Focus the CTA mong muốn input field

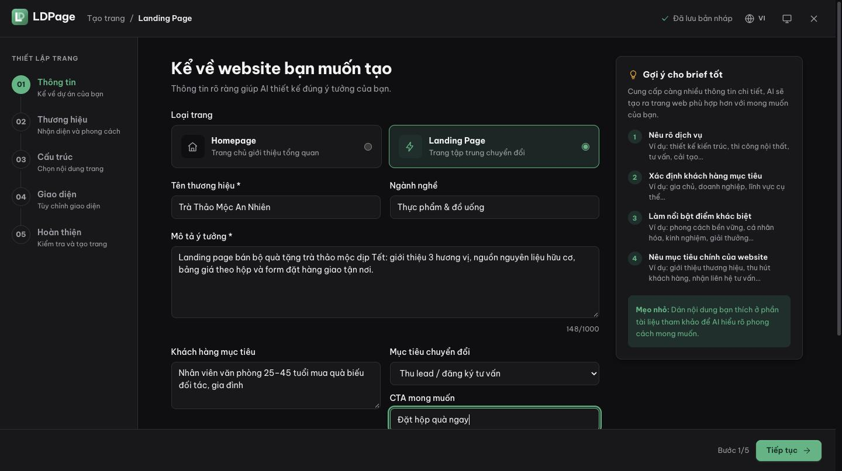tap(495, 419)
